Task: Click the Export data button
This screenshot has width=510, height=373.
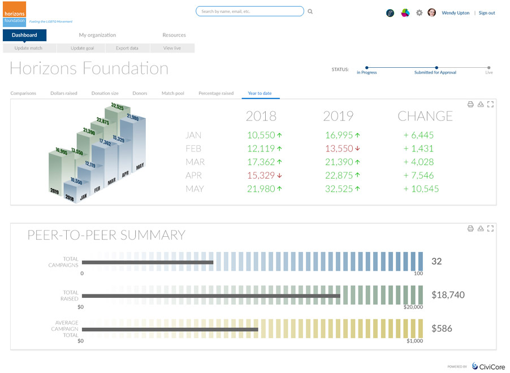Action: click(127, 49)
